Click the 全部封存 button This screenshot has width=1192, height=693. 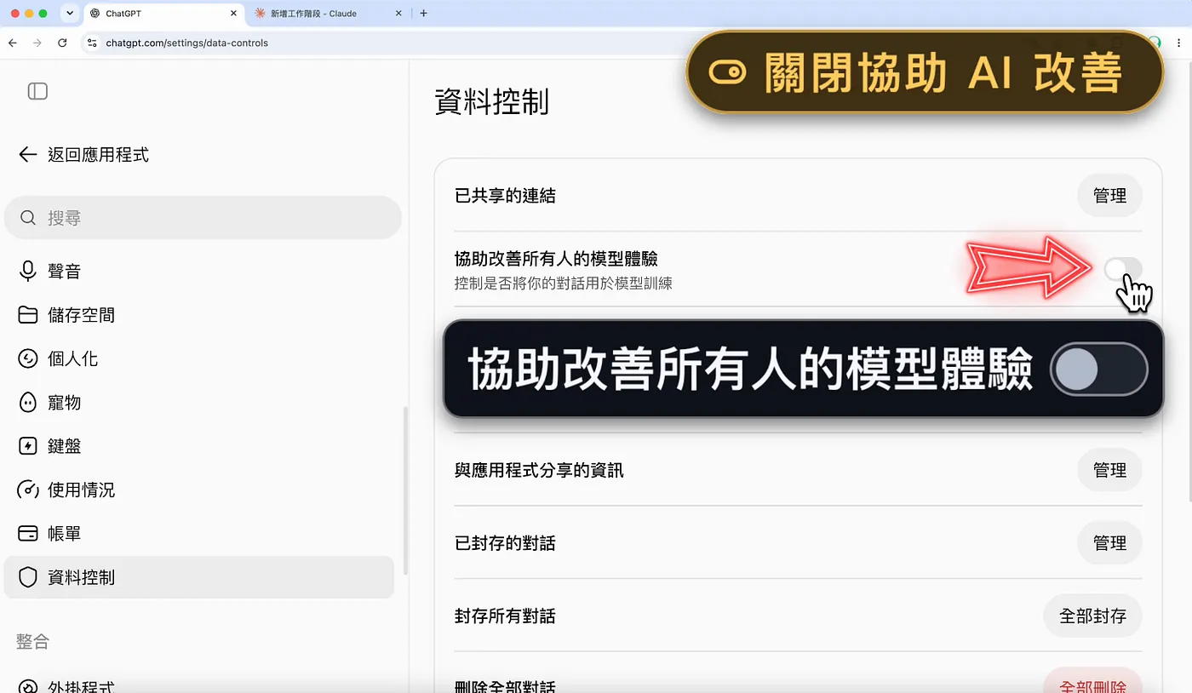tap(1092, 616)
